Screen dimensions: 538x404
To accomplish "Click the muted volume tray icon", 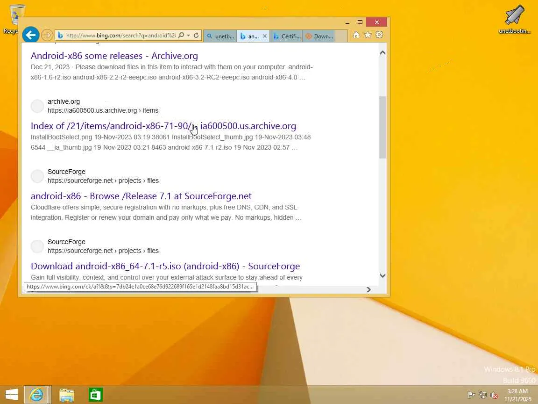I will point(494,395).
